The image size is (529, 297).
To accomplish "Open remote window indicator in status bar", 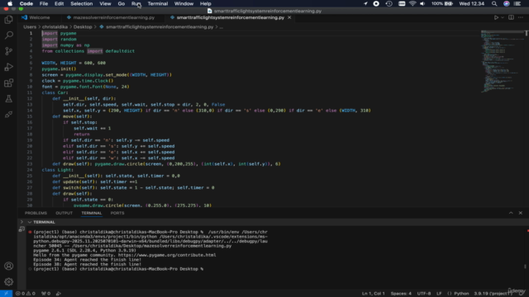I will (x=6, y=294).
